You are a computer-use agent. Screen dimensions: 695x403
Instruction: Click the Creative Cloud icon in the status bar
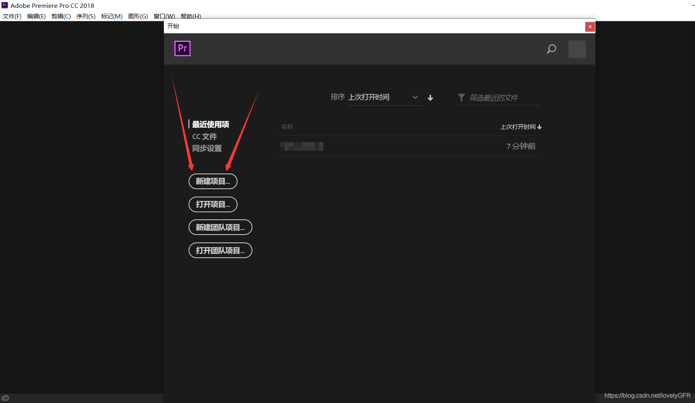click(x=5, y=398)
